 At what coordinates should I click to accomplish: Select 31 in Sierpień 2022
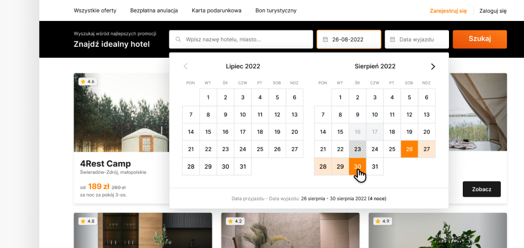(x=375, y=166)
